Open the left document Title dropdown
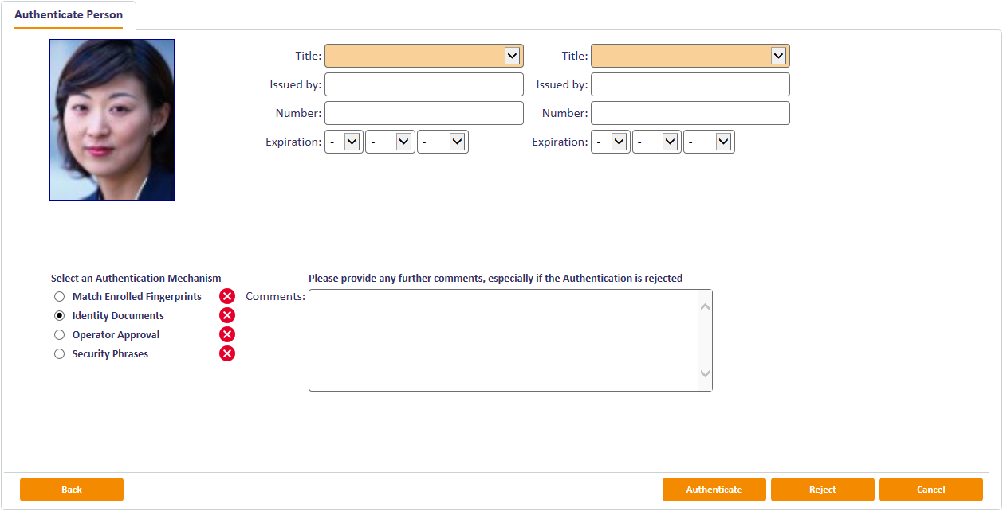Image resolution: width=1003 pixels, height=511 pixels. 424,56
